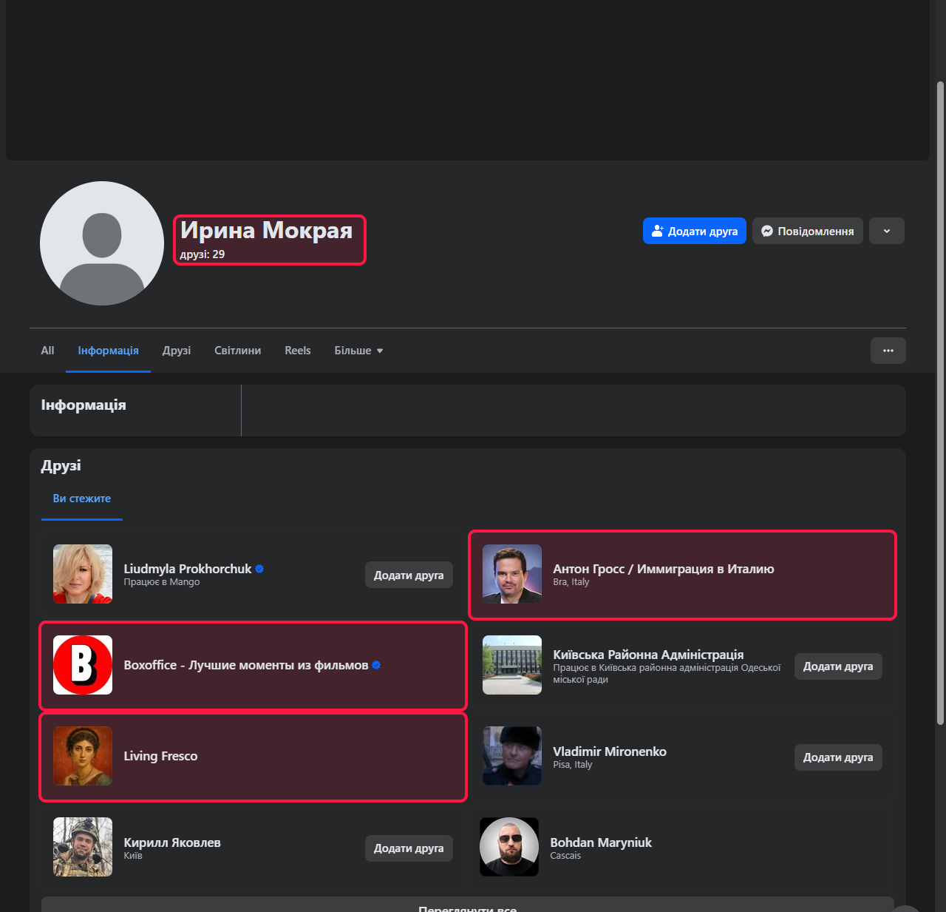Viewport: 946px width, 912px height.
Task: Click the page's vertical scrollbar thumb
Action: [x=940, y=403]
